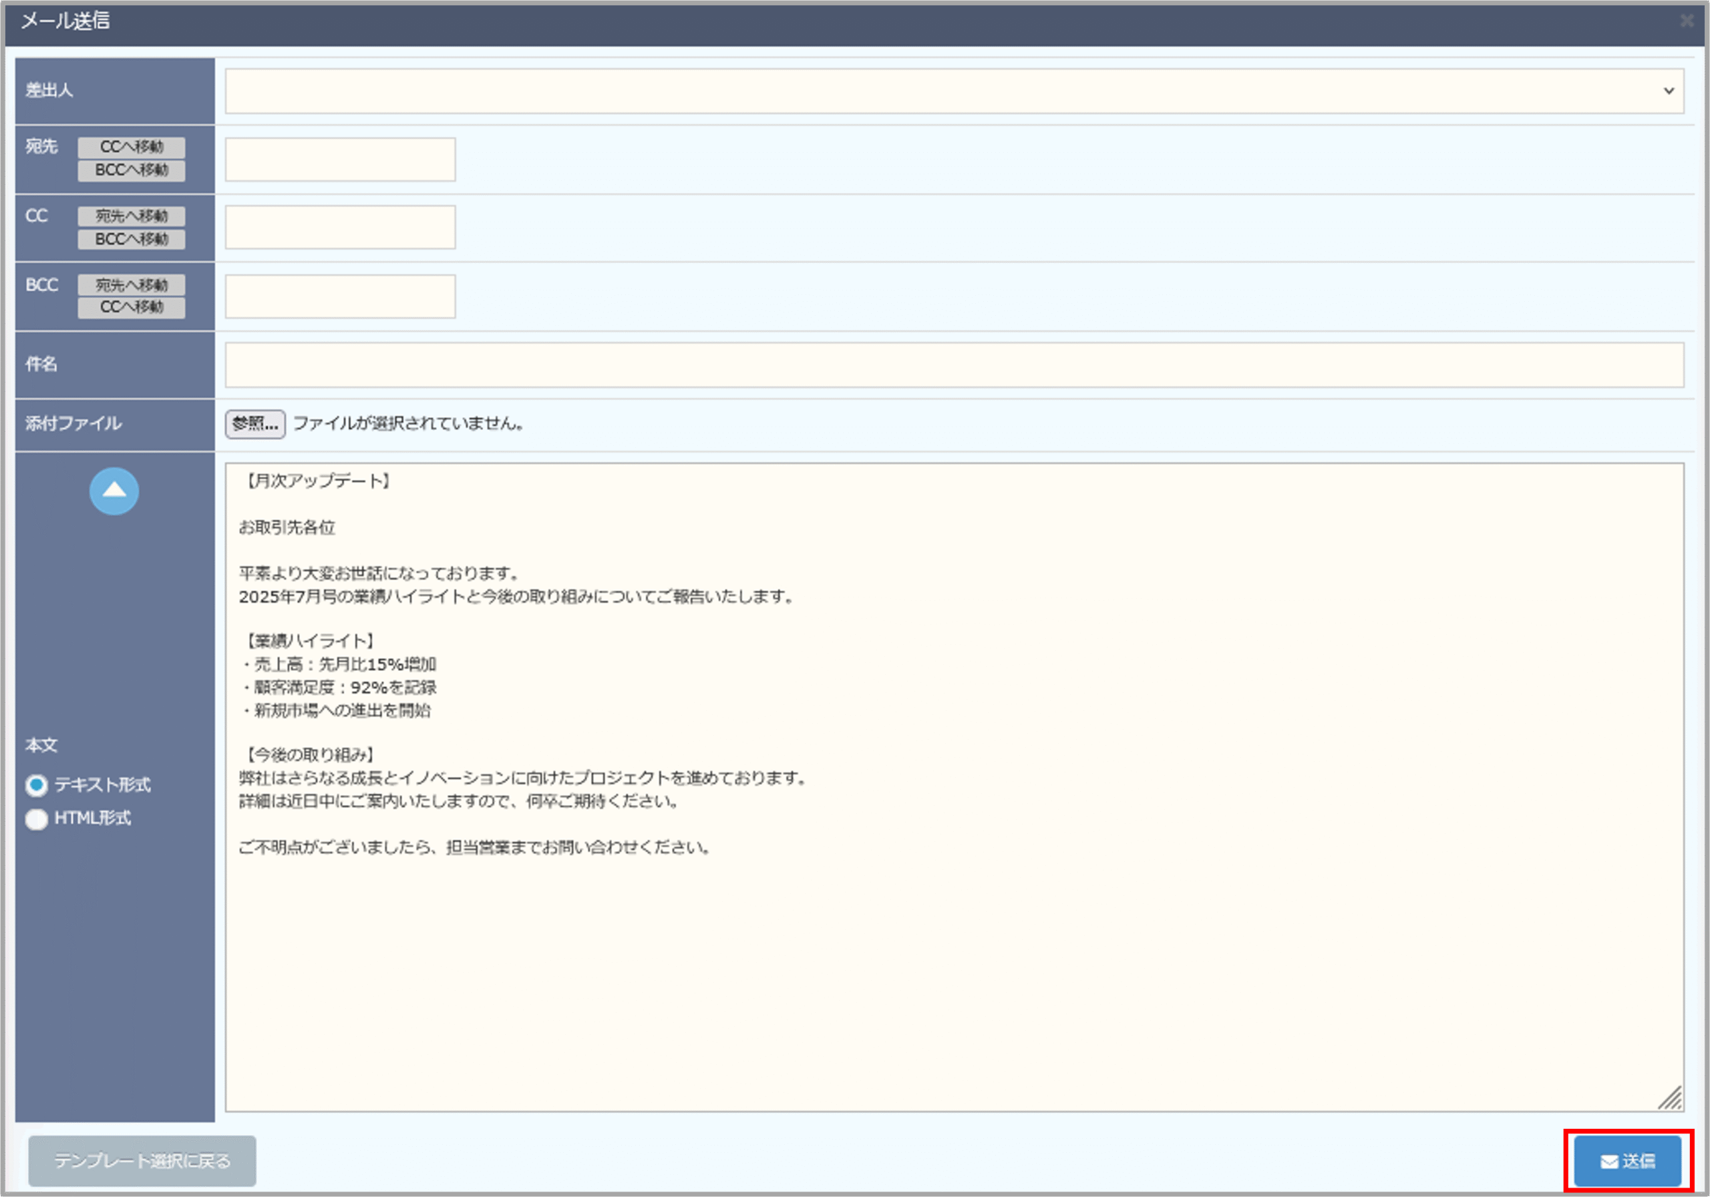Focus the BCC input field
Screen dimensions: 1710x1197
(339, 296)
